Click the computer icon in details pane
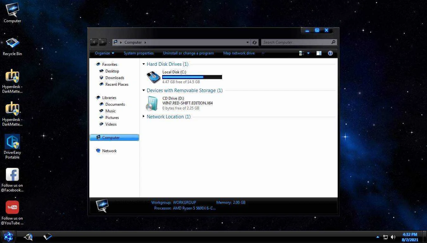Screen dimensions: 427x243 [x=102, y=206]
